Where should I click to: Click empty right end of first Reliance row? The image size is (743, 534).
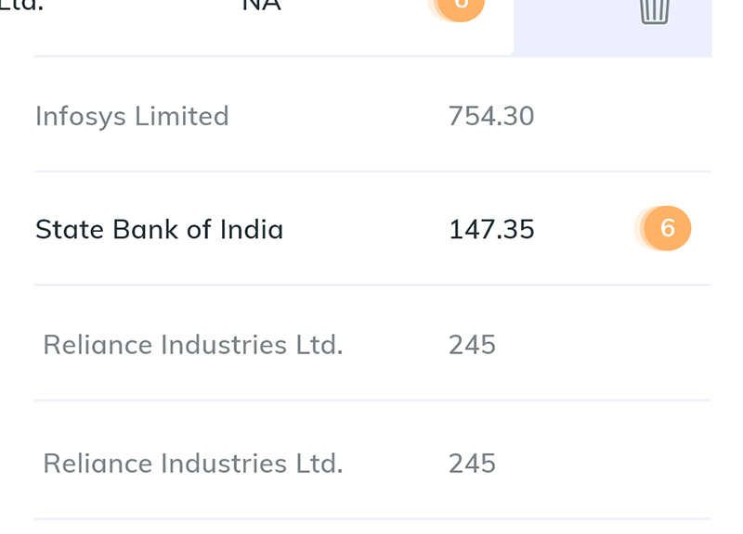[606, 345]
